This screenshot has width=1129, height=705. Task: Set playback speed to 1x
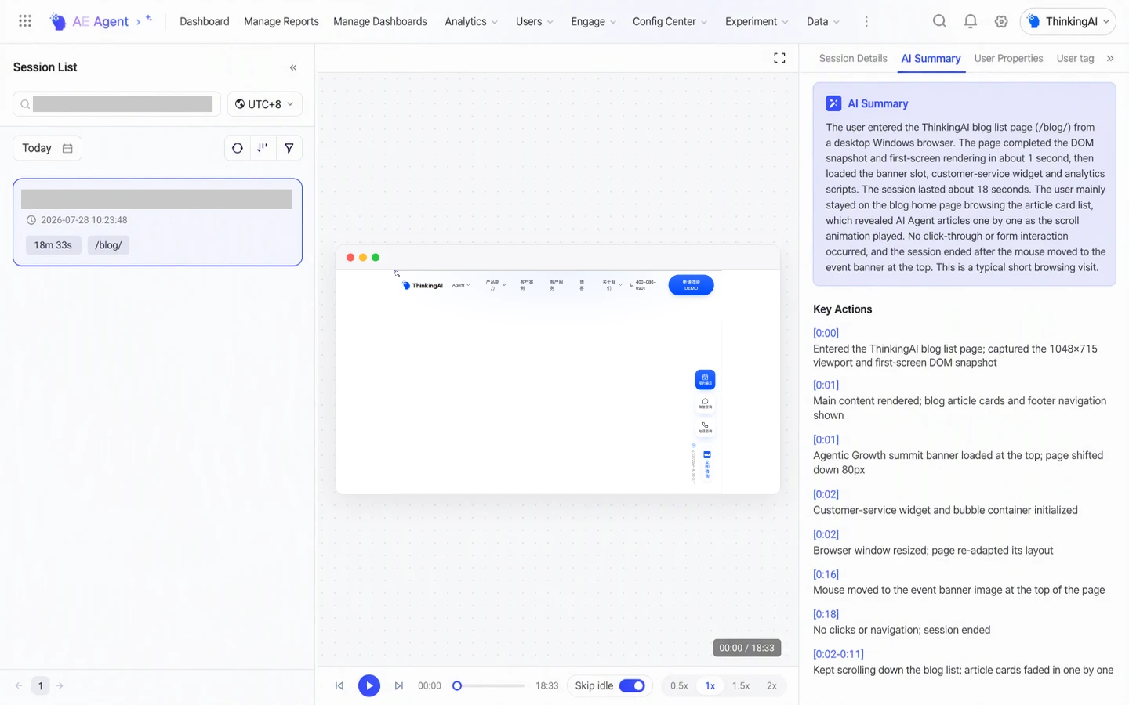710,686
